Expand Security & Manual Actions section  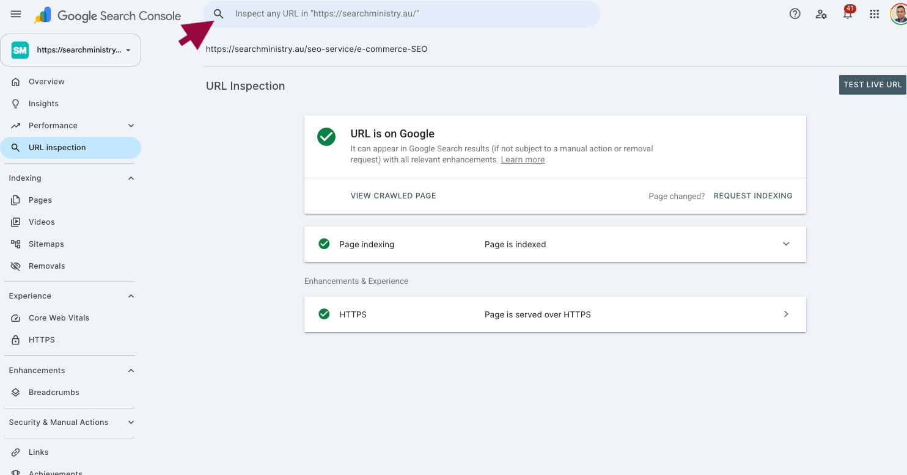tap(131, 422)
